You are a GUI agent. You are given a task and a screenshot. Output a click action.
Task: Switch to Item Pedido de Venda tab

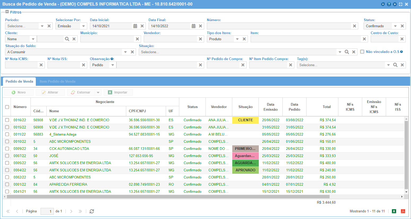(58, 81)
